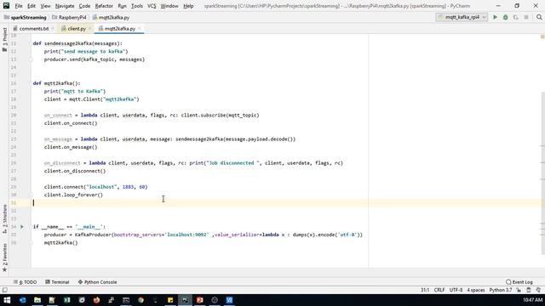Click the fold marker at line 30

pyautogui.click(x=31, y=195)
